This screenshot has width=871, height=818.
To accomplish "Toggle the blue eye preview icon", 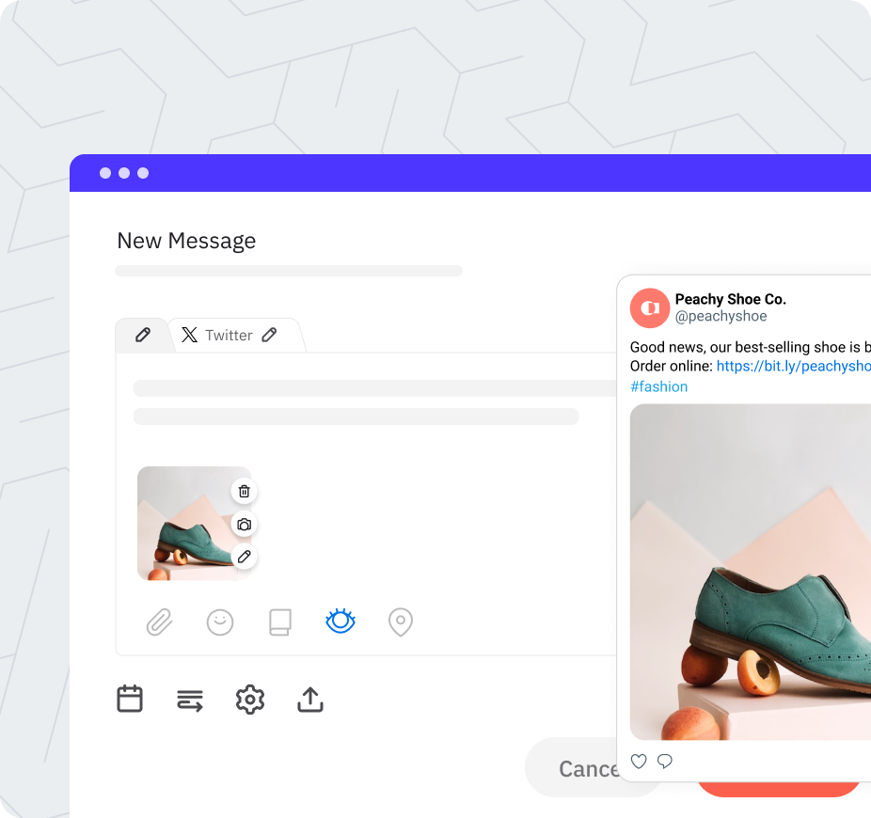I will point(340,621).
